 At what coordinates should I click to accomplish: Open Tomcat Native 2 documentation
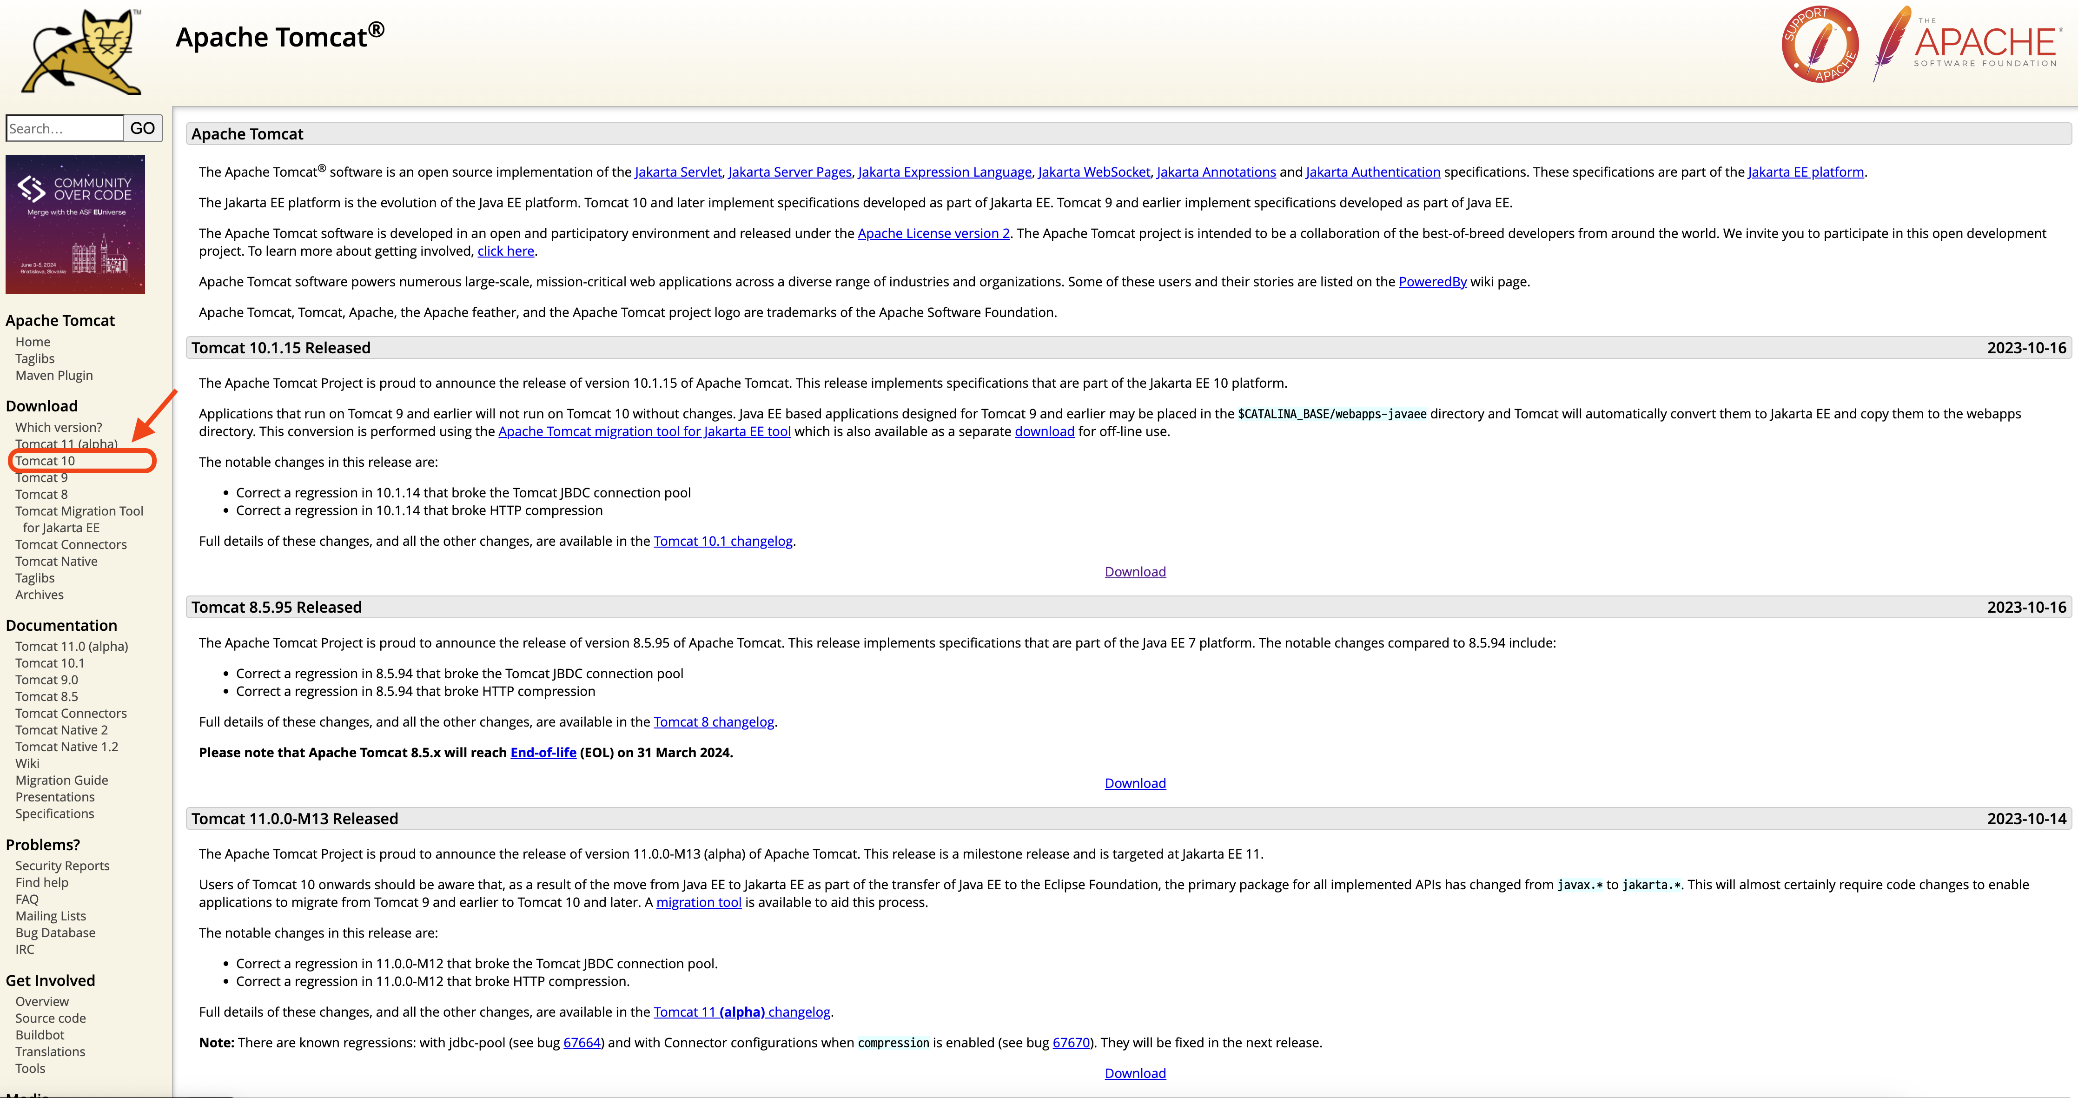[x=61, y=730]
